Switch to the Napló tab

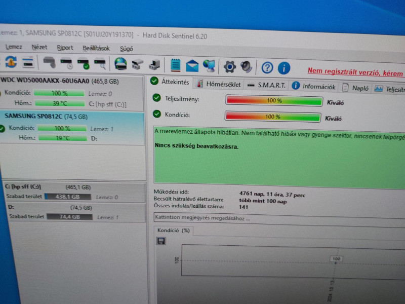pos(355,88)
